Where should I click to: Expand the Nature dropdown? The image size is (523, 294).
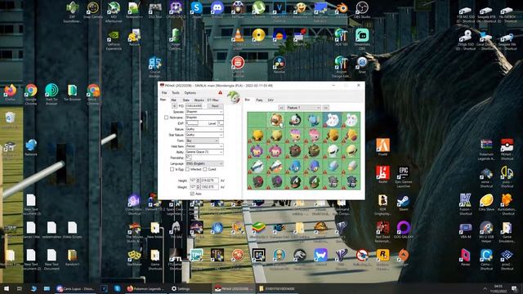pyautogui.click(x=221, y=129)
